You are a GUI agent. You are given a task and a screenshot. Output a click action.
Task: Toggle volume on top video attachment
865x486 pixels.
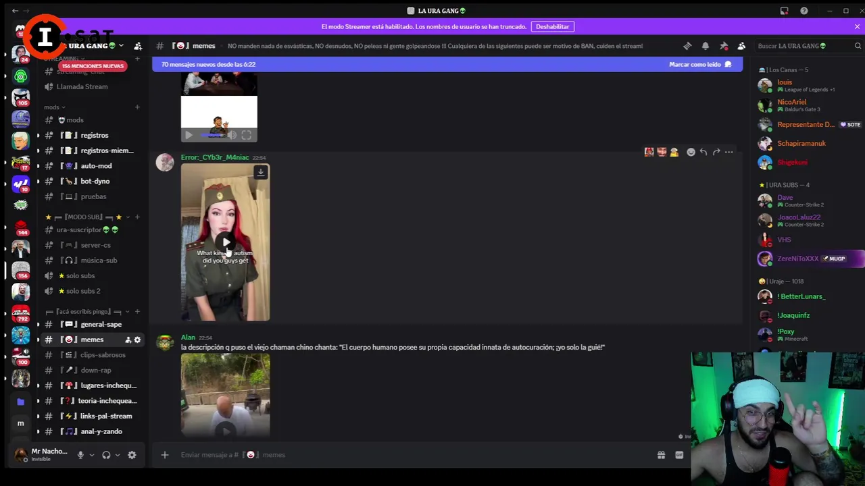[x=232, y=135]
